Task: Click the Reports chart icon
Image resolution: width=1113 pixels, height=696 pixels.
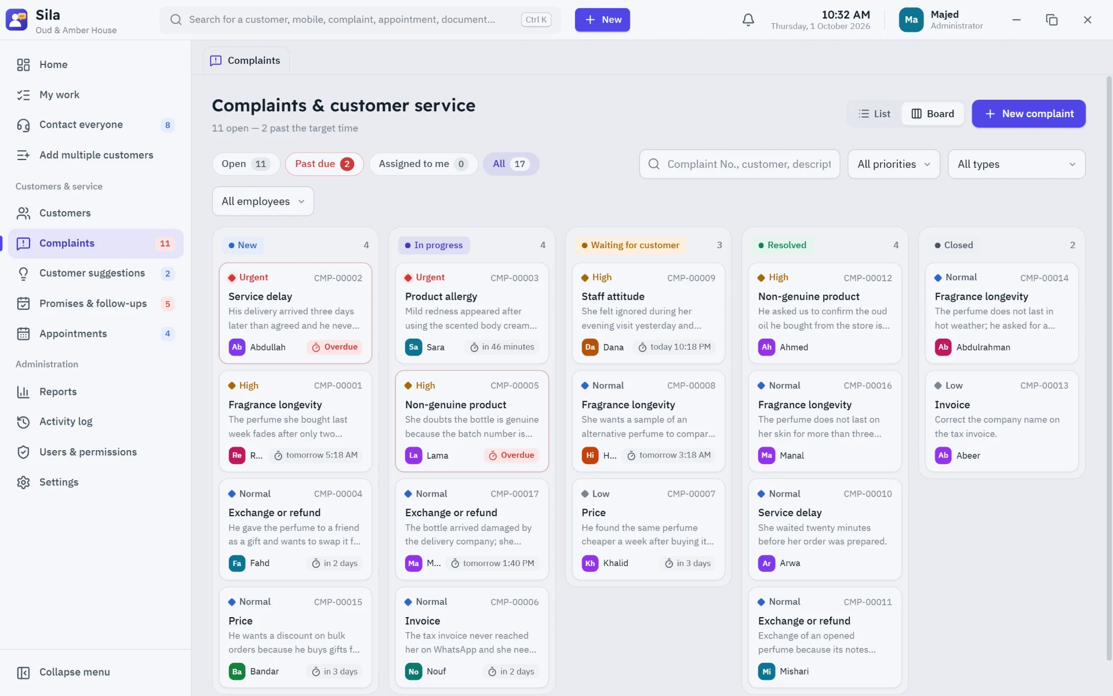Action: click(x=23, y=391)
